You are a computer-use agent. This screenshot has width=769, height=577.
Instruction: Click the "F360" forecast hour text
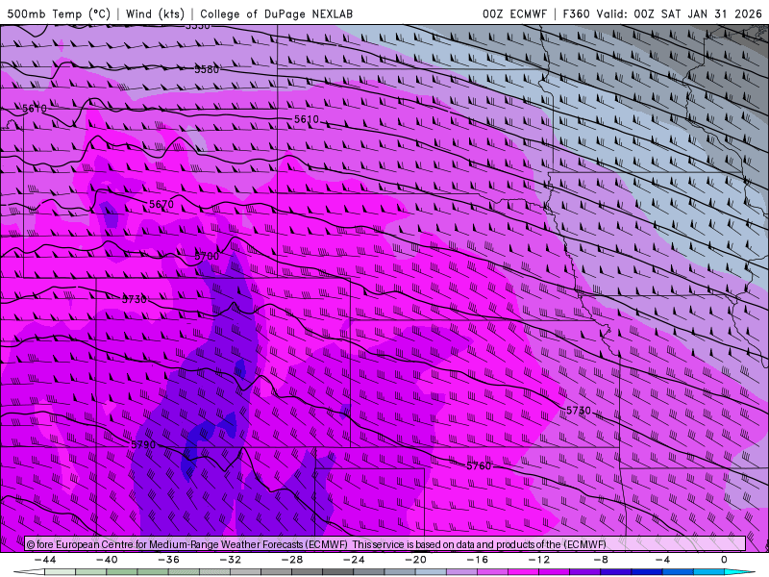click(576, 13)
